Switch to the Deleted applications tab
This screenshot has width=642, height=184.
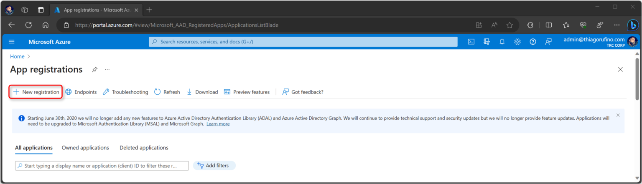point(144,148)
